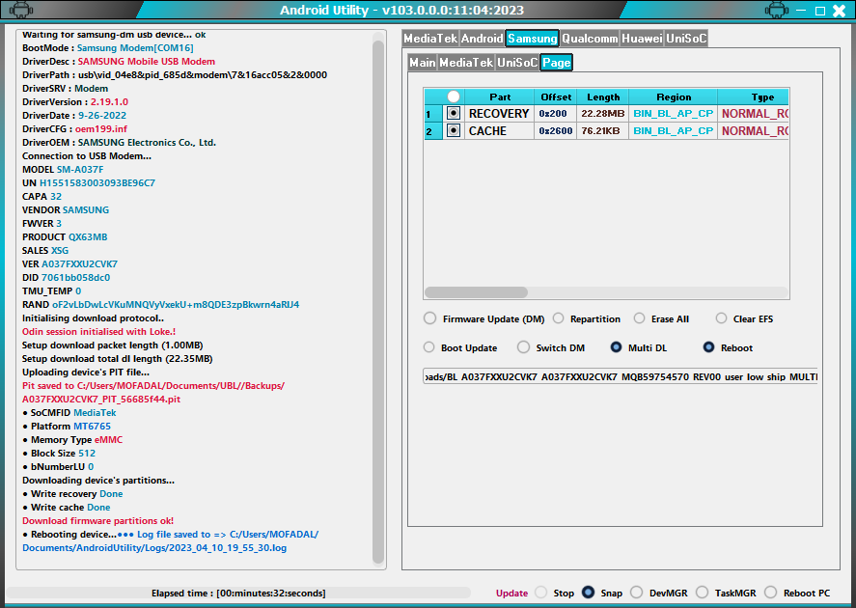Open the UniSoC sub-tab under Samsung
Image resolution: width=856 pixels, height=608 pixels.
(517, 62)
